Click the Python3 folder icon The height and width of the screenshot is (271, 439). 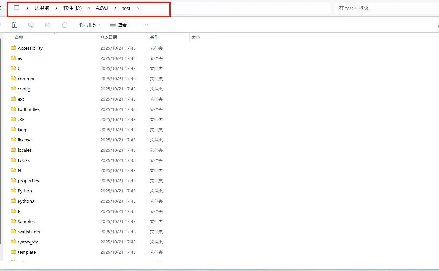[x=14, y=201]
